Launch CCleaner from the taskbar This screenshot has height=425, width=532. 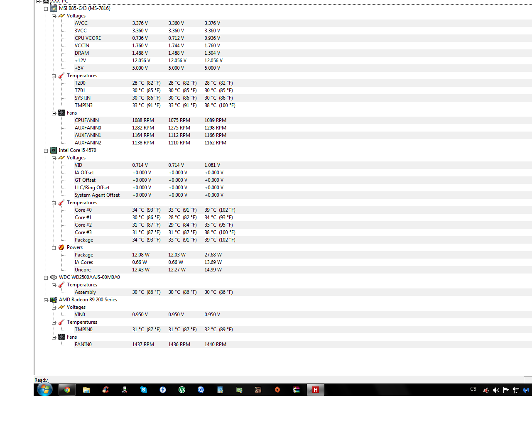(x=105, y=390)
